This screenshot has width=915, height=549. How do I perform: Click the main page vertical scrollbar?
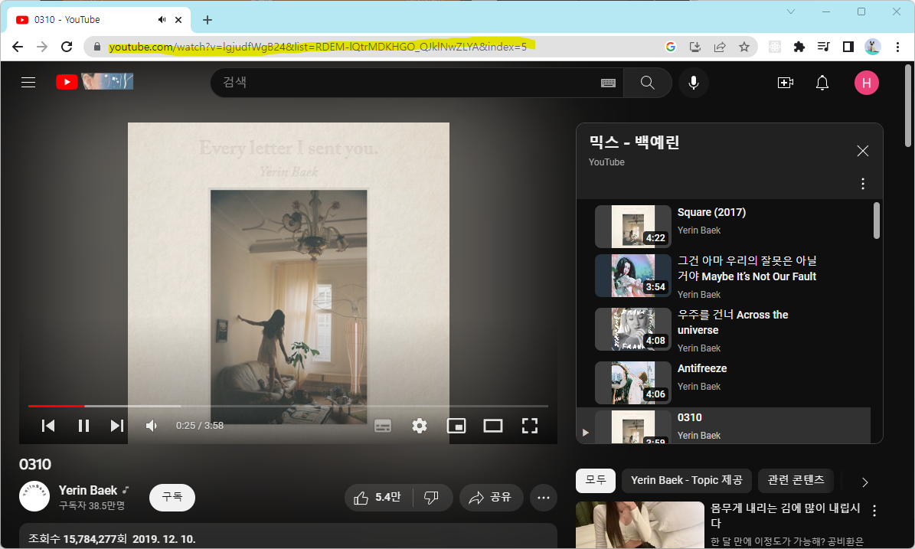point(909,105)
